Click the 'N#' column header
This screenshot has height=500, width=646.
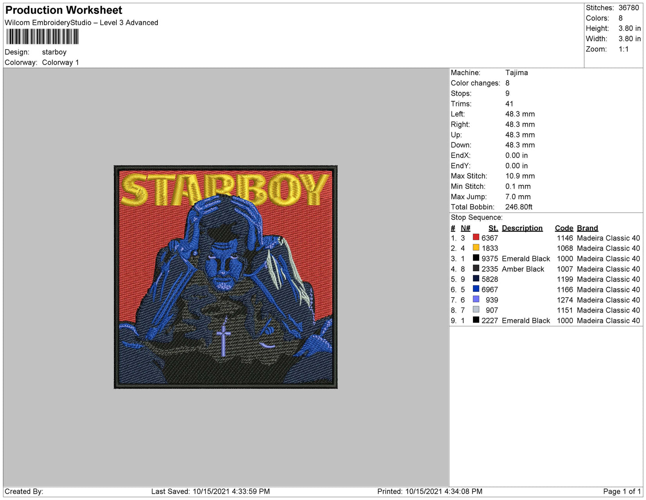465,228
